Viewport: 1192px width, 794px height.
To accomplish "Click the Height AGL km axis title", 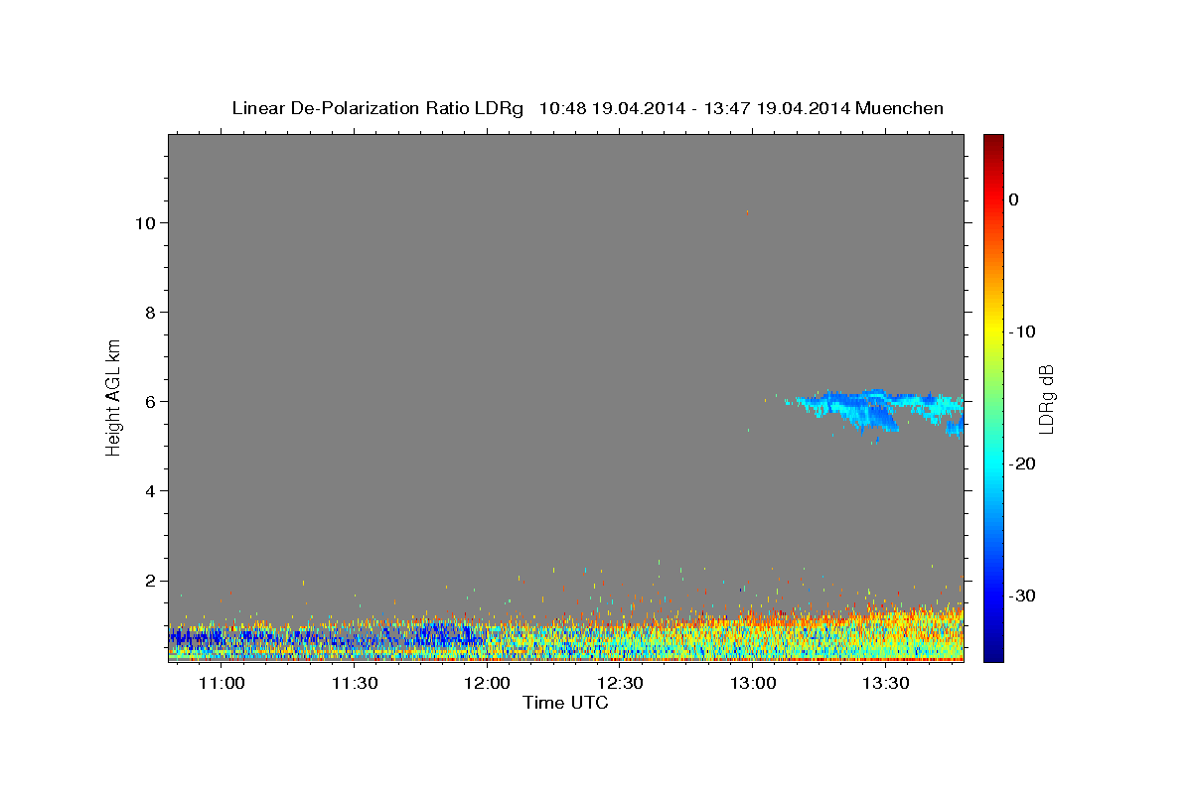I will pos(114,396).
